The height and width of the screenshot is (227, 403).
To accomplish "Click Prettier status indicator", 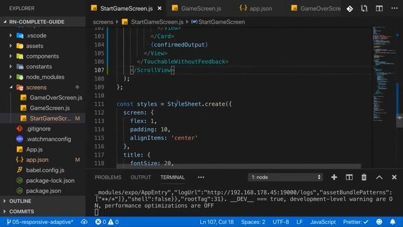I will click(x=356, y=221).
